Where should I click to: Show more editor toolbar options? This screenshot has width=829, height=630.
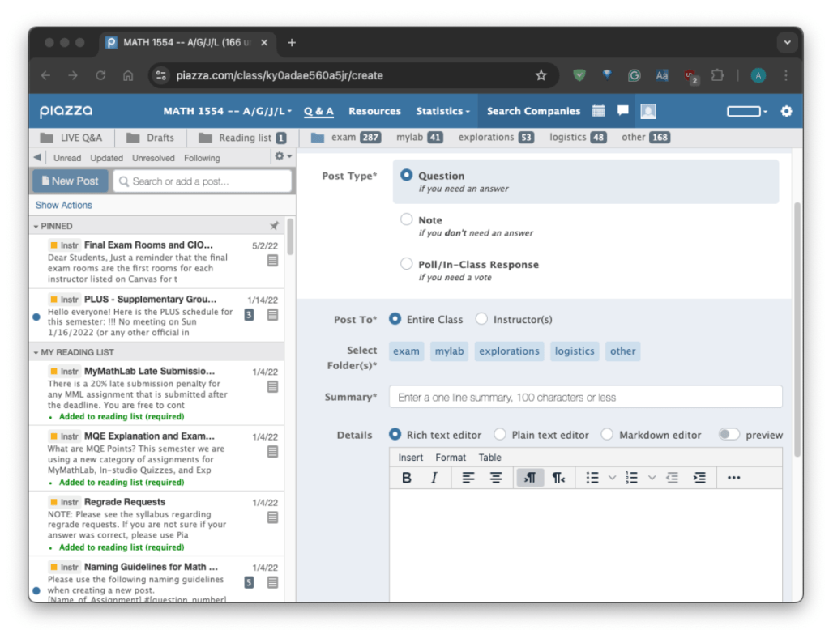point(733,478)
